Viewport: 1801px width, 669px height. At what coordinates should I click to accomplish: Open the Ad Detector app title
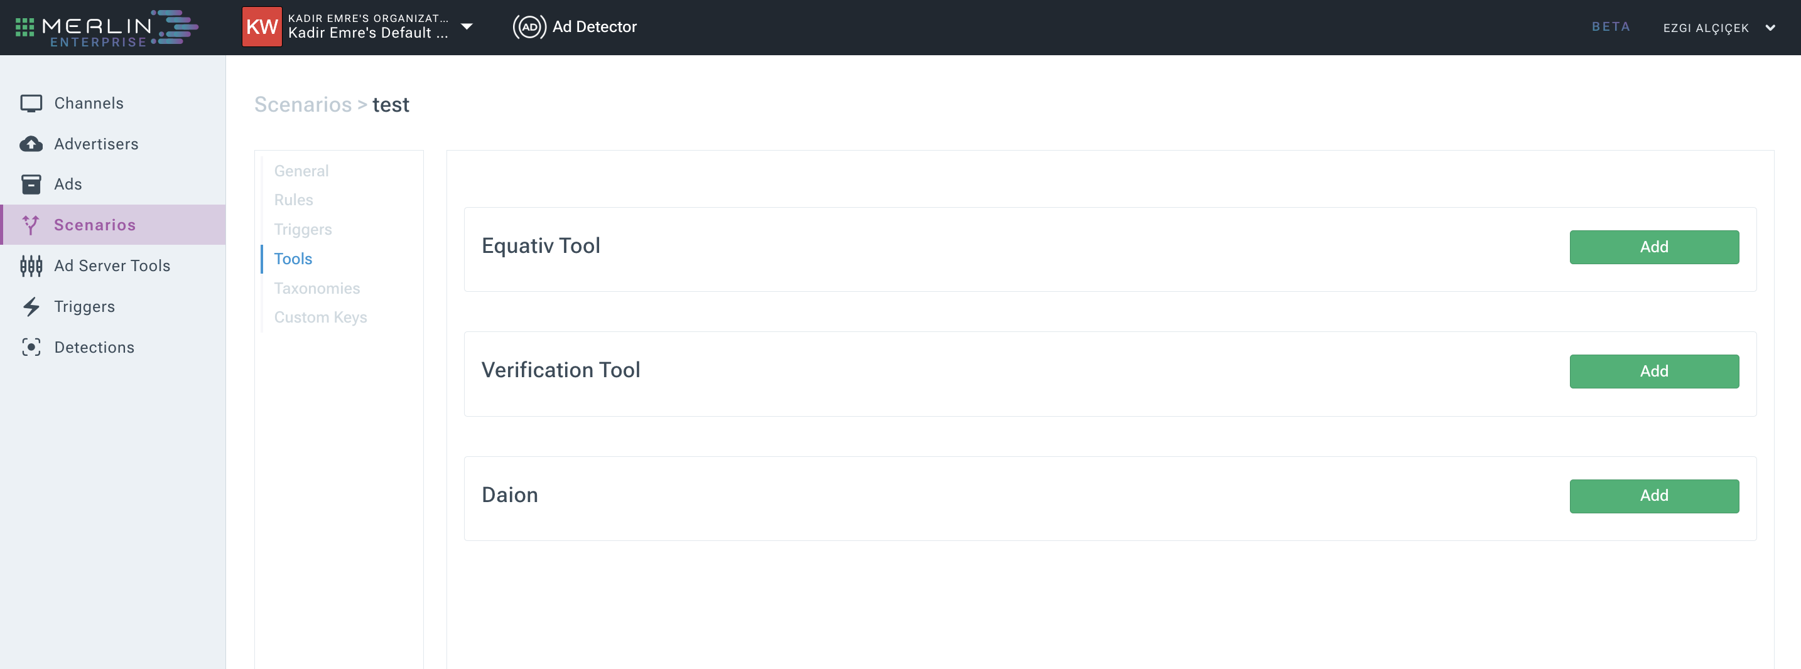[x=594, y=26]
